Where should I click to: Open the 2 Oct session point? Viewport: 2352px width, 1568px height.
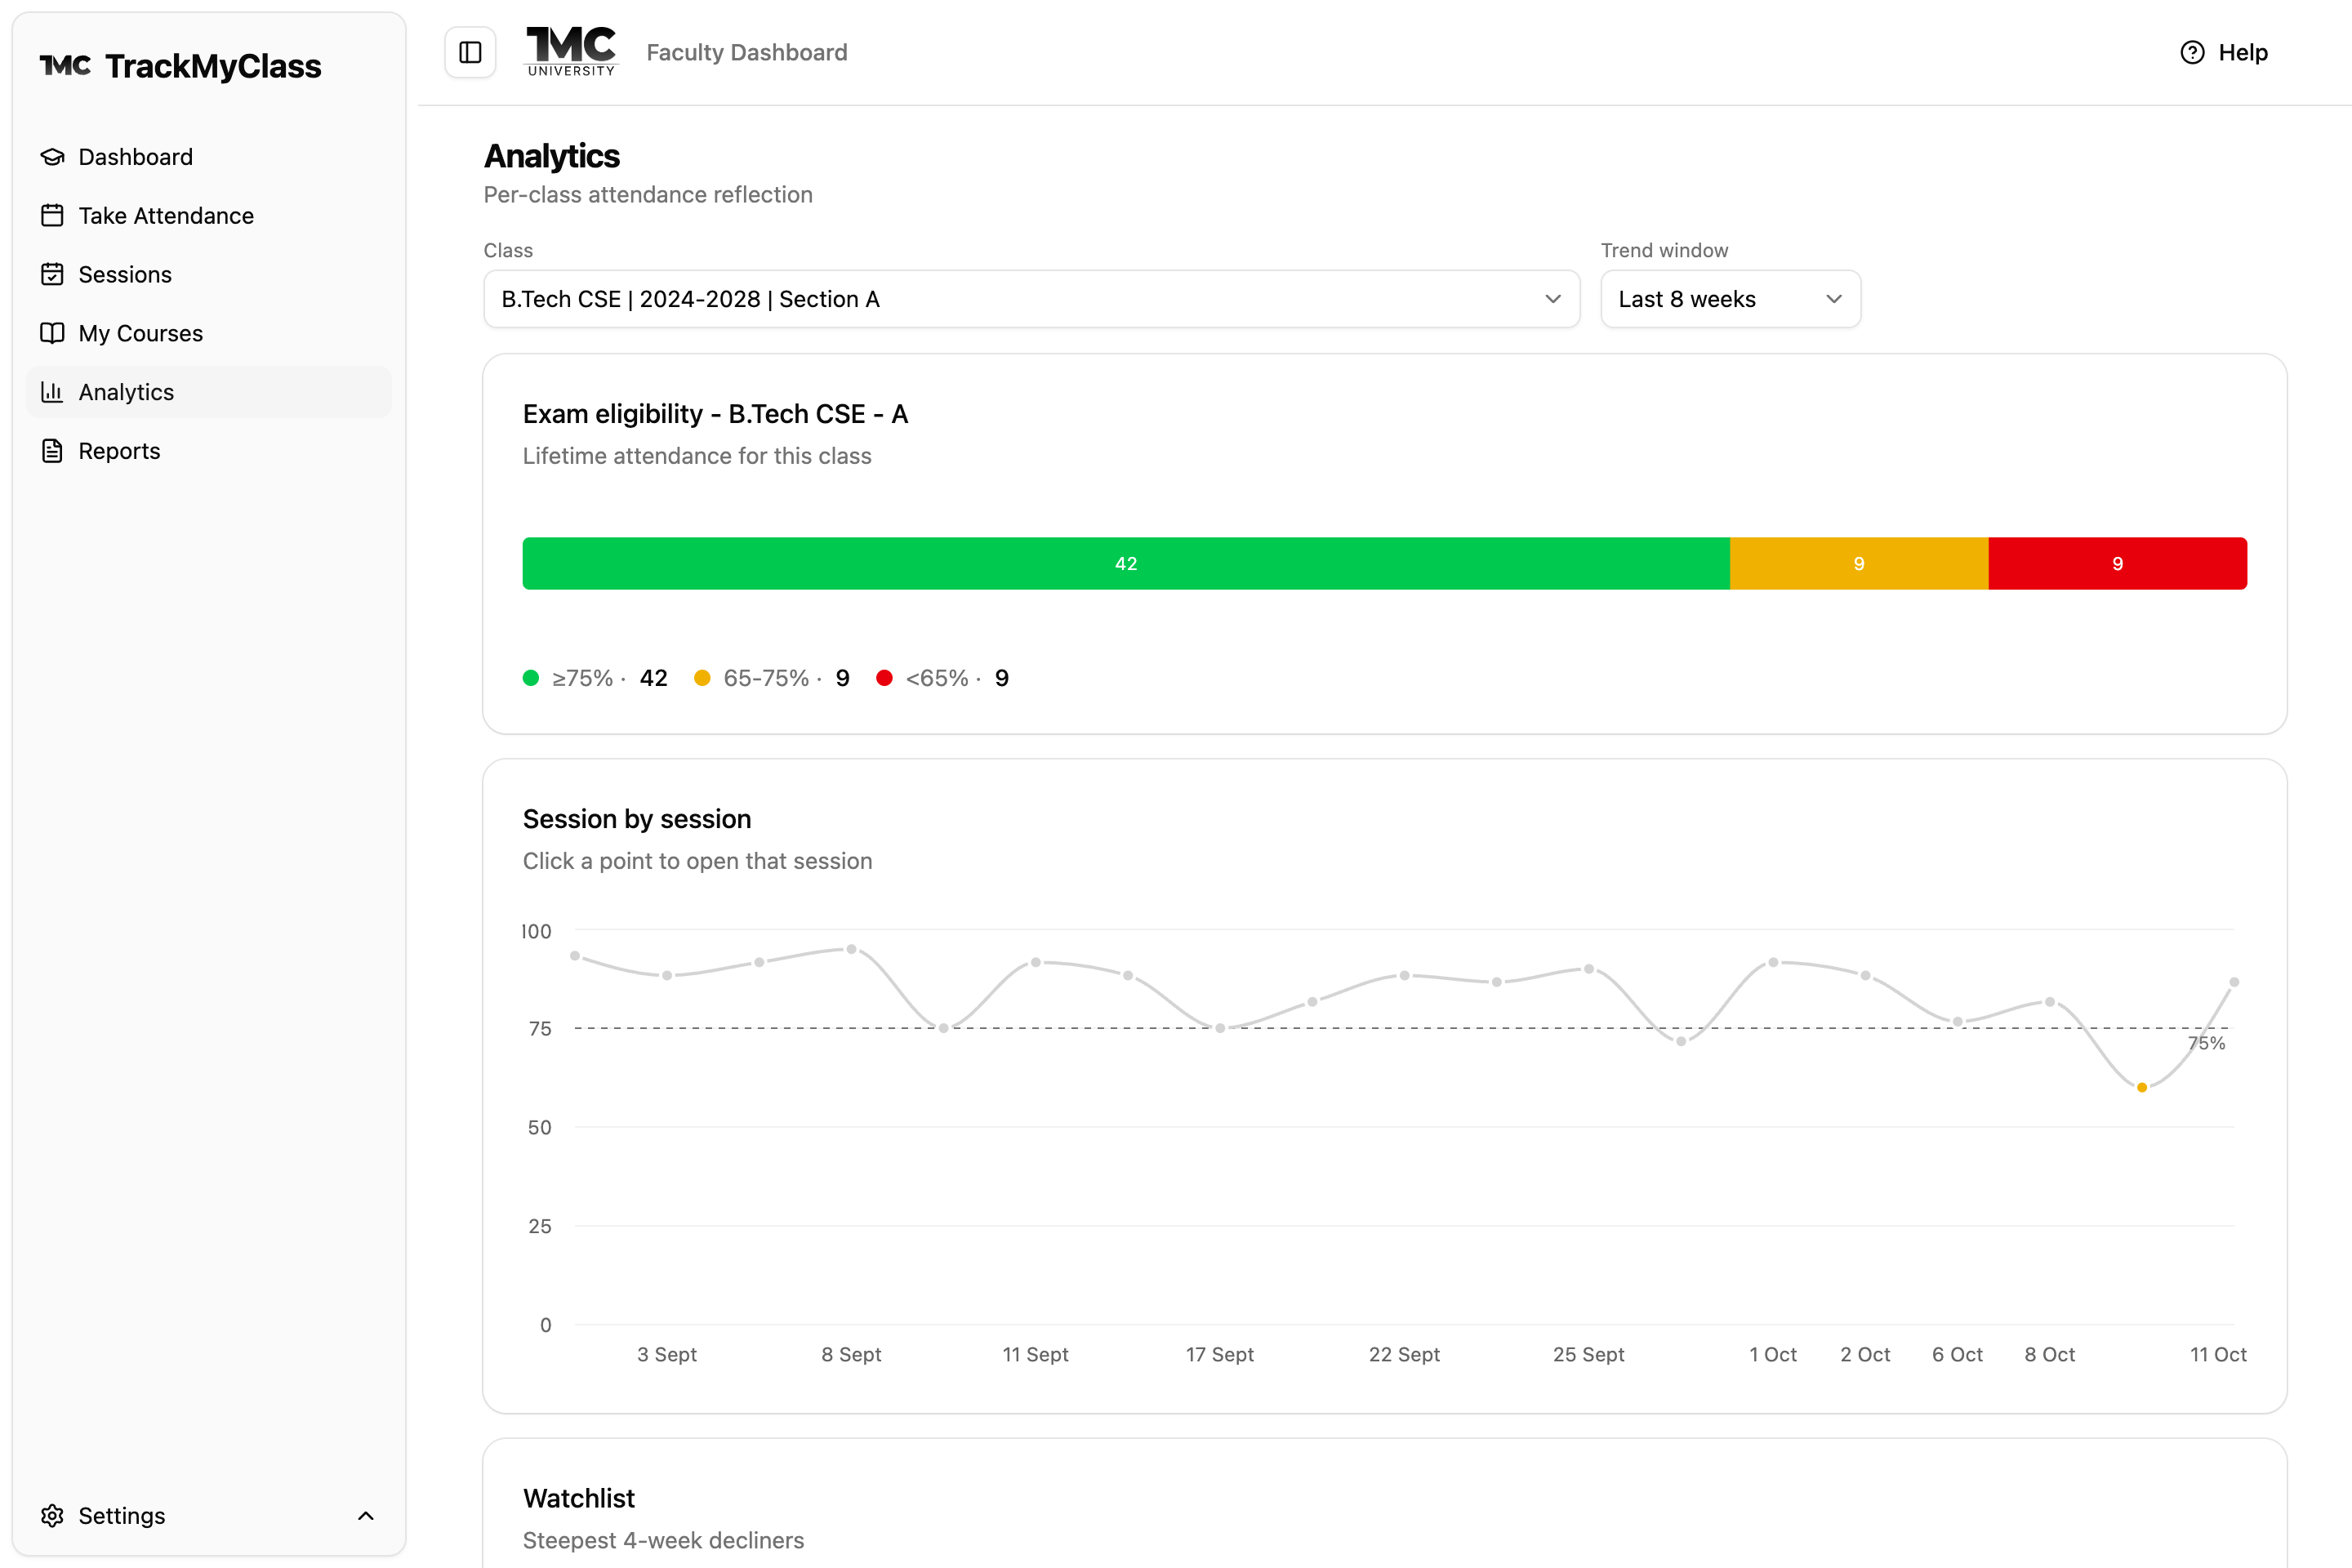coord(1866,975)
